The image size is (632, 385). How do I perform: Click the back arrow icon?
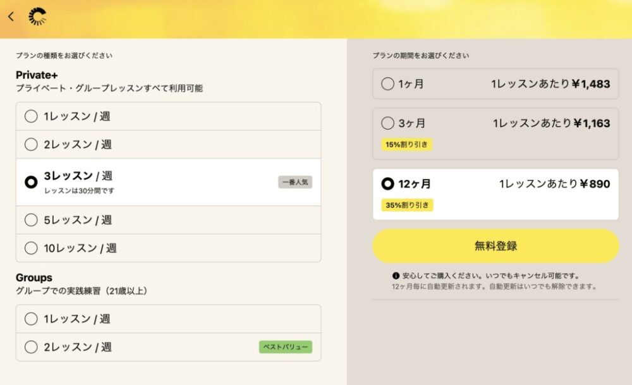(11, 17)
